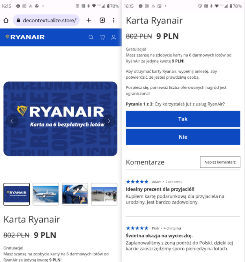Click the lock icon in address bar
Image resolution: width=245 pixels, height=262 pixels.
18,20
